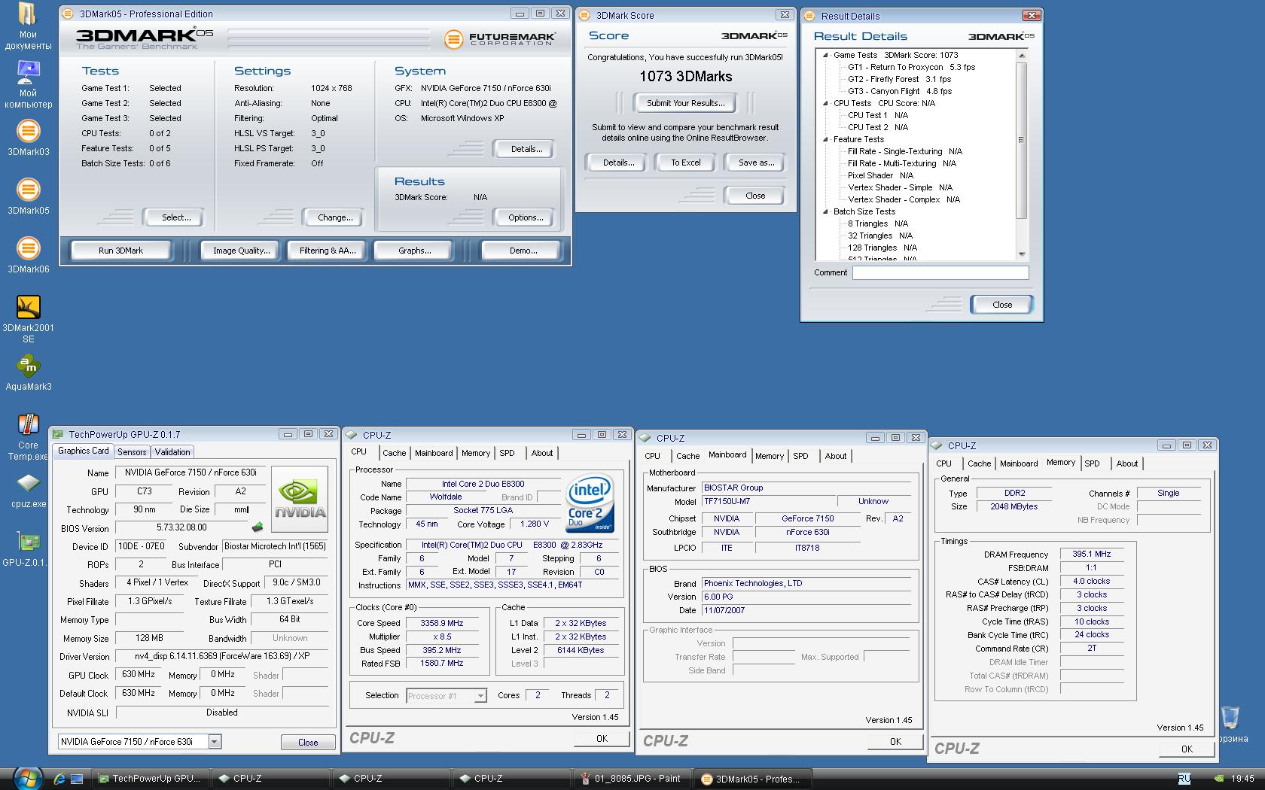Image resolution: width=1265 pixels, height=790 pixels.
Task: Click Save as button in Score window
Action: [756, 163]
